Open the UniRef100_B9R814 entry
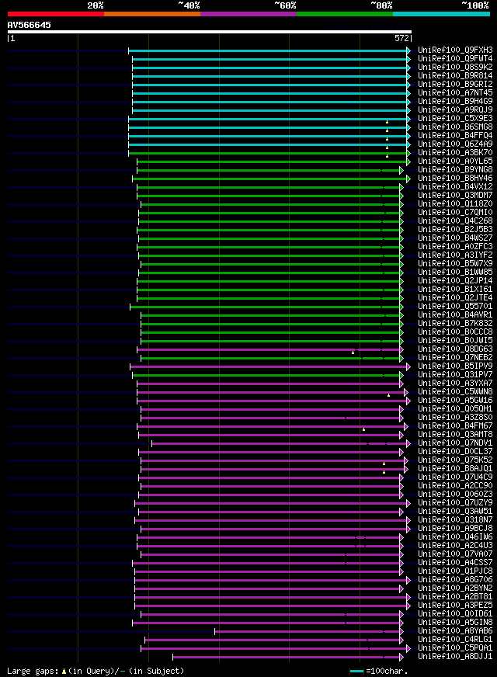Image resolution: width=497 pixels, height=677 pixels. [455, 75]
